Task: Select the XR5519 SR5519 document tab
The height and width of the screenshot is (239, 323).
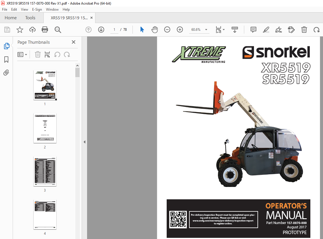Action: [69, 18]
